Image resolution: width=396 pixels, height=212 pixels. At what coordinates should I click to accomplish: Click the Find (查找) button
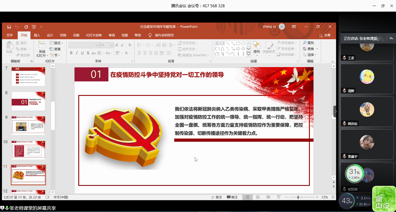(x=308, y=43)
